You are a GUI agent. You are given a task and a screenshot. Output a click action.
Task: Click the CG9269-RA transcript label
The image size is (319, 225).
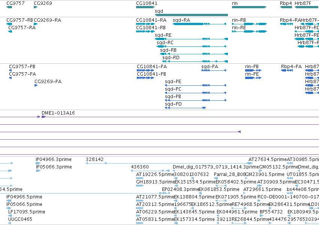point(47,20)
